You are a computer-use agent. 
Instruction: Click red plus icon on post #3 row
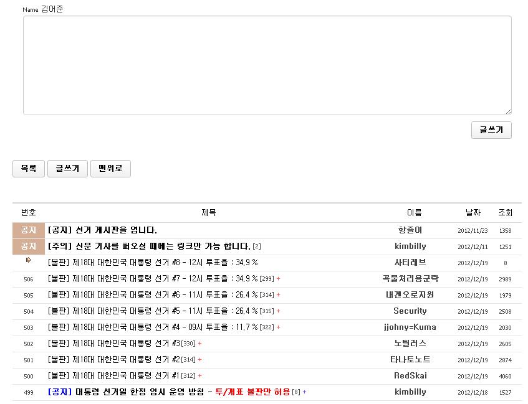point(199,343)
